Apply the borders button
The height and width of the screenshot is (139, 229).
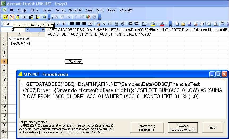[x=144, y=24]
